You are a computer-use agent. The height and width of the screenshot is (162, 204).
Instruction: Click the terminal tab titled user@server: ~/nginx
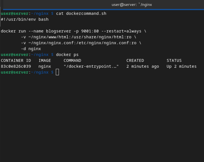132,5
